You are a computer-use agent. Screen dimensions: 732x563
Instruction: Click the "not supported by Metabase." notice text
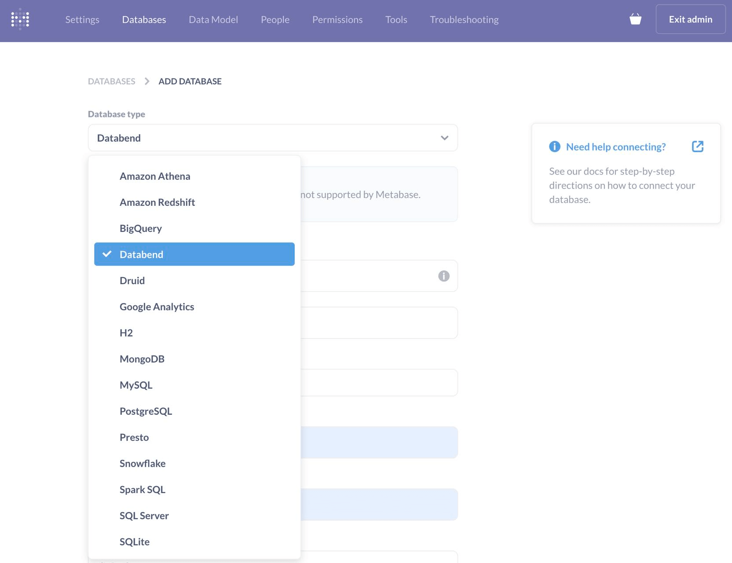click(x=360, y=194)
